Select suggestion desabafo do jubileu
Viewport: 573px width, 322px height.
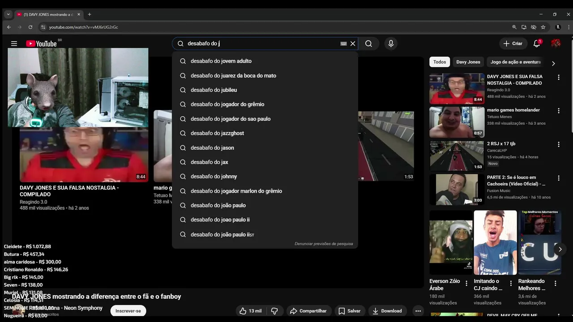[265, 90]
